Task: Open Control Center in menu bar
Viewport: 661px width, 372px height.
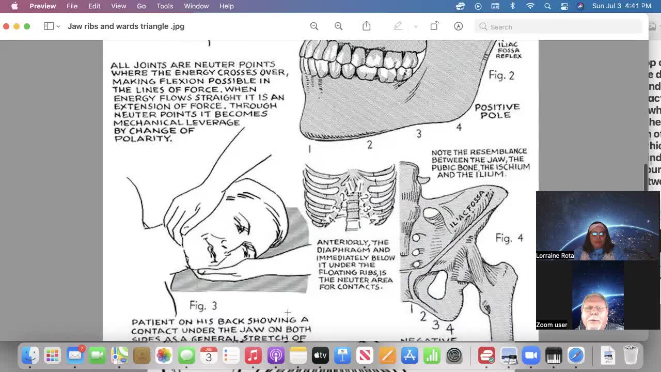Action: pyautogui.click(x=564, y=6)
